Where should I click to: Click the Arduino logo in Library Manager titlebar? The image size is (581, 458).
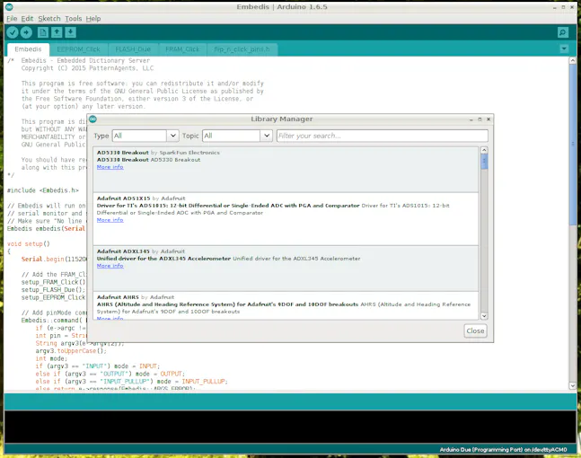pyautogui.click(x=92, y=119)
